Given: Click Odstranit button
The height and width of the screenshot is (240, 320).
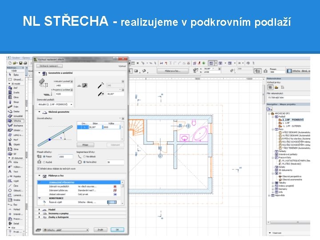Looking at the screenshot, I should click(115, 145).
